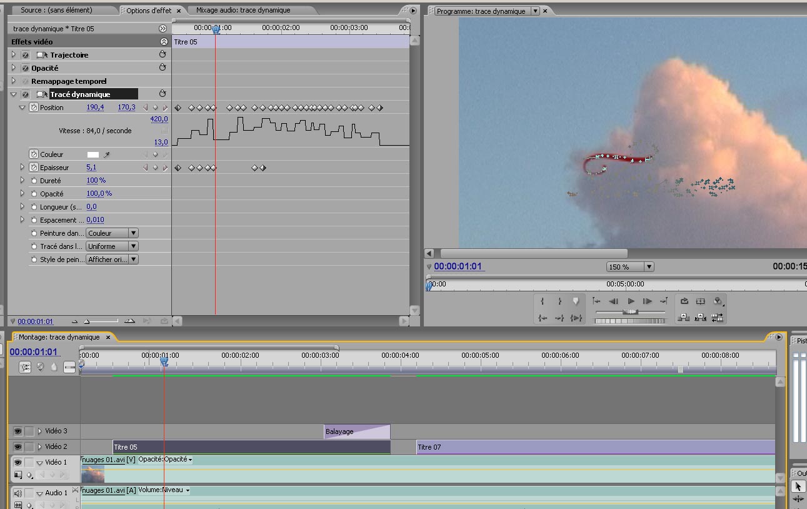Image resolution: width=807 pixels, height=509 pixels.
Task: Hide the Vidéo 3 track with eye icon
Action: pyautogui.click(x=18, y=431)
